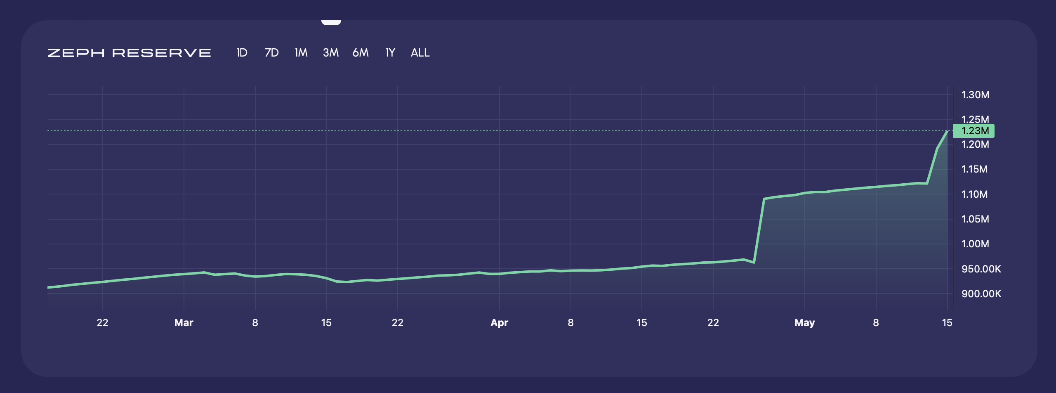Select the 3M time range
Screen dimensions: 1056x393
point(331,53)
